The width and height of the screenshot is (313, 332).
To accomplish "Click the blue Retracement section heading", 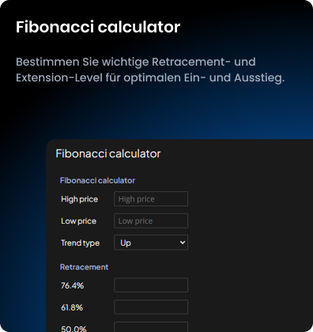I will click(x=84, y=267).
